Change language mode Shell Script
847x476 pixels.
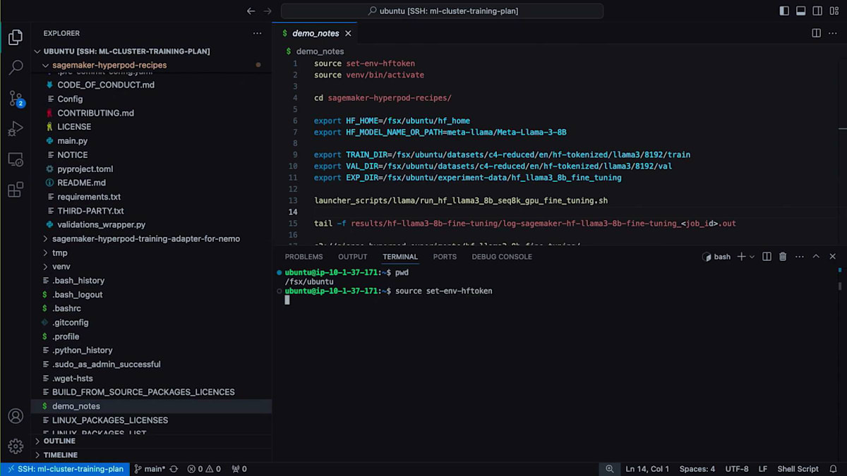(x=798, y=469)
